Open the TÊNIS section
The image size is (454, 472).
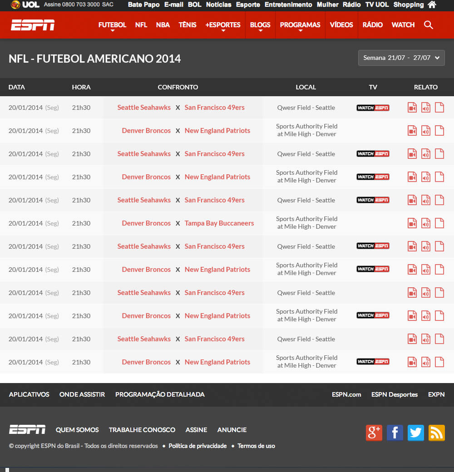click(x=187, y=25)
